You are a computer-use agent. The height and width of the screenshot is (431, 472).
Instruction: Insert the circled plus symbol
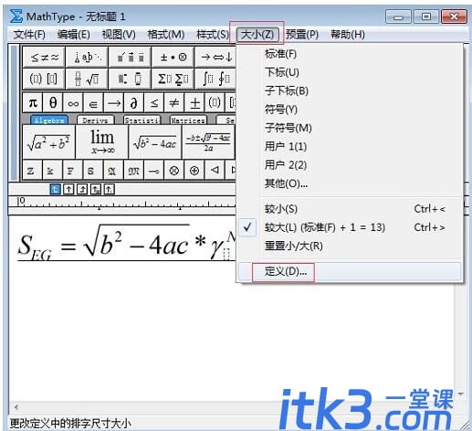click(194, 171)
